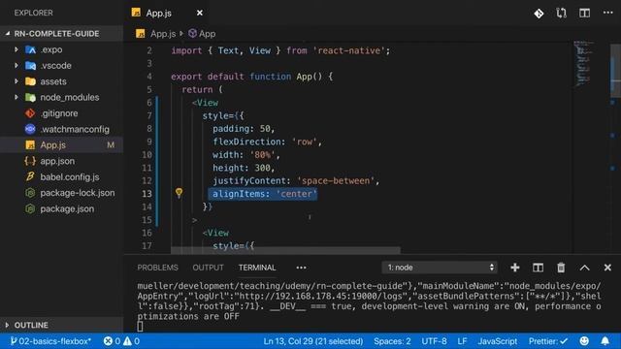Open errors and warnings count in status bar
This screenshot has height=349, width=621.
(x=121, y=341)
